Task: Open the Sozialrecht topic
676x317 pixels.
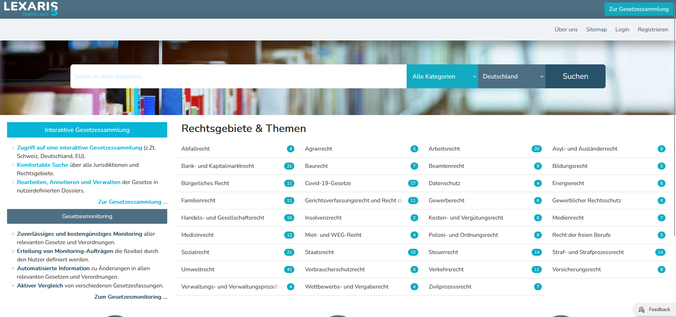Action: (x=195, y=252)
